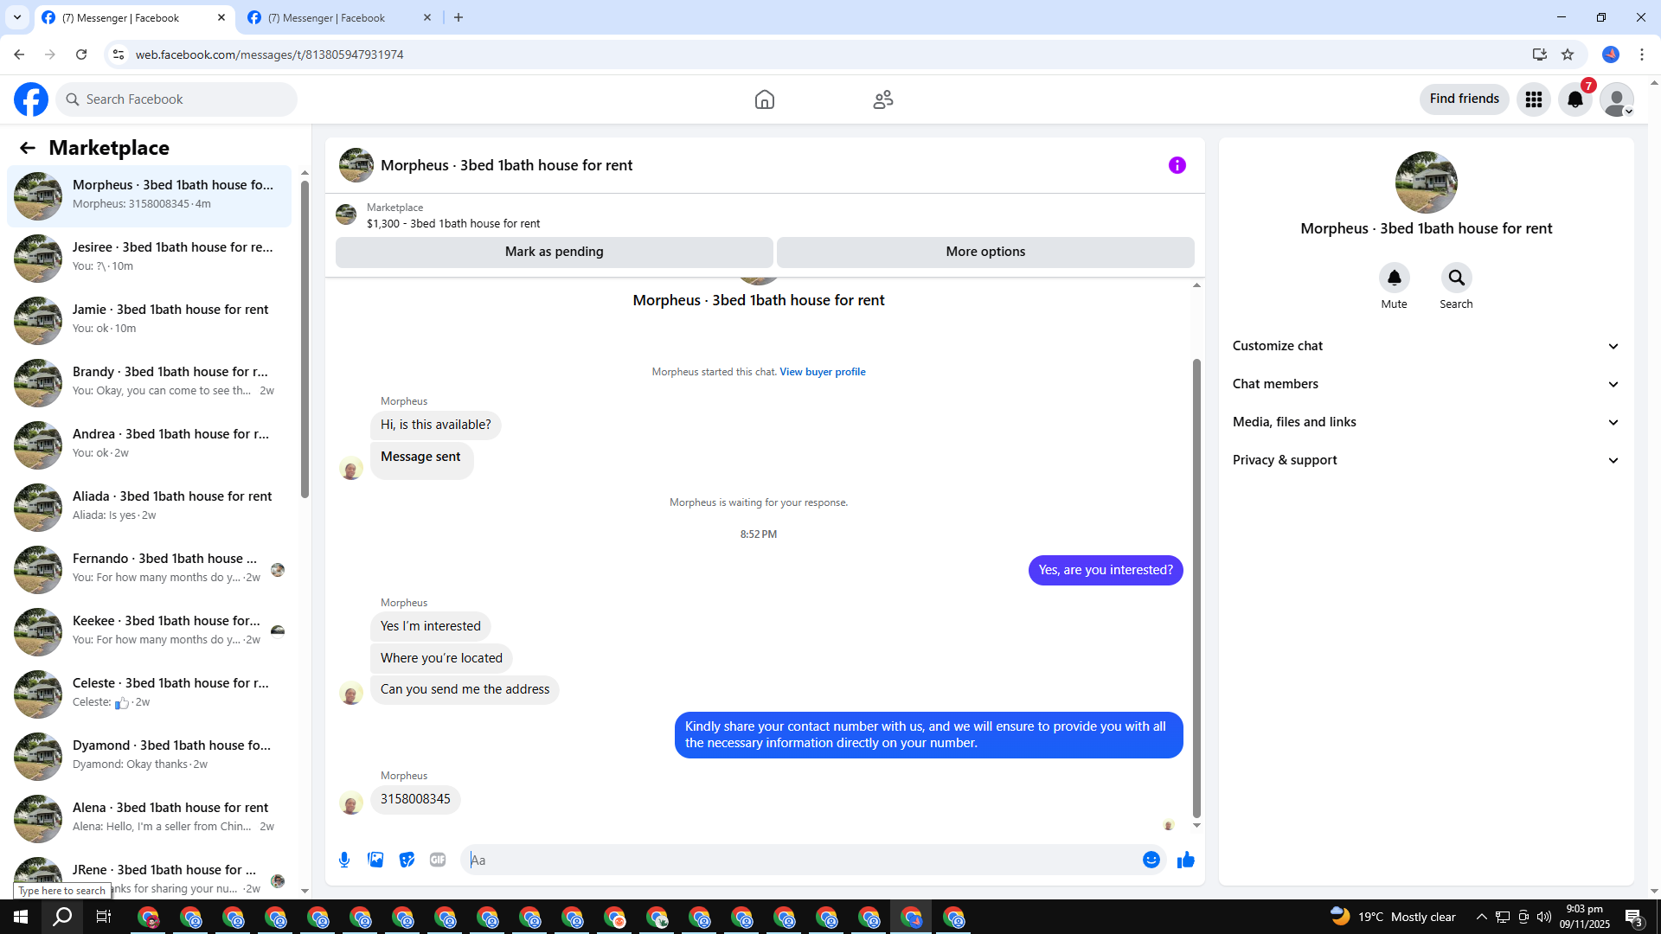This screenshot has width=1661, height=934.
Task: Open Andrea conversation in the list
Action: pyautogui.click(x=150, y=445)
